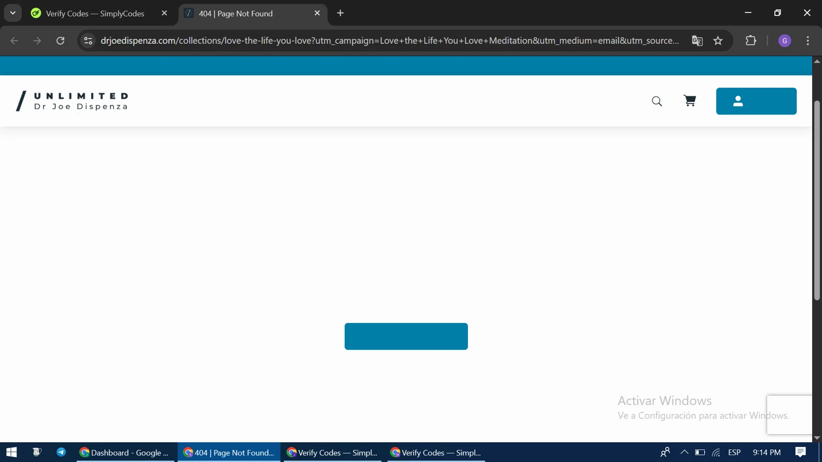Open the site search magnifier icon

pyautogui.click(x=657, y=101)
